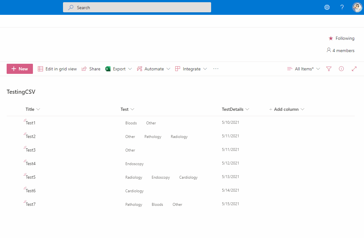Click the Edit in grid view icon
Screen dimensions: 364x238
click(x=41, y=69)
